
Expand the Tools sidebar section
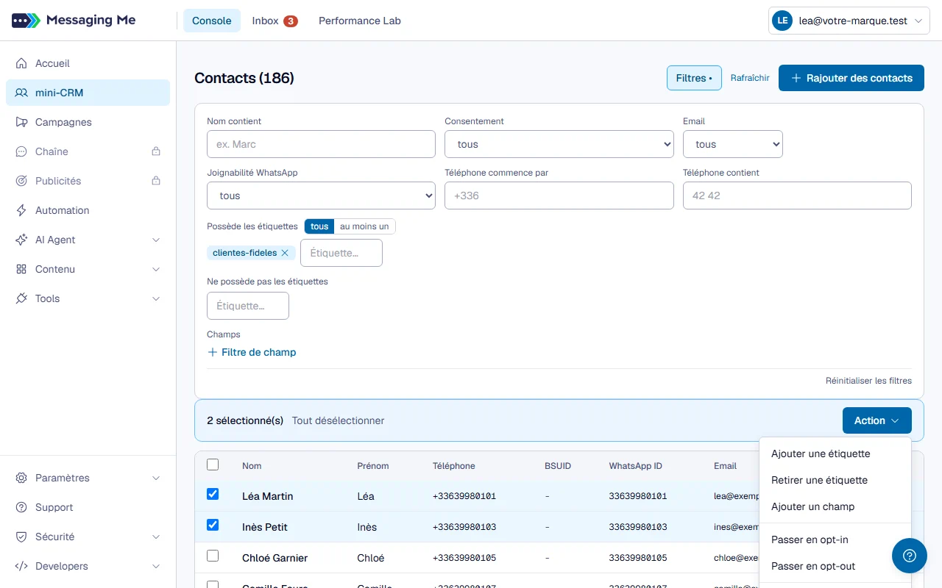[x=88, y=298]
